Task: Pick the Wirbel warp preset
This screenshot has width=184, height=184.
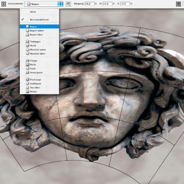Action: 34,91
